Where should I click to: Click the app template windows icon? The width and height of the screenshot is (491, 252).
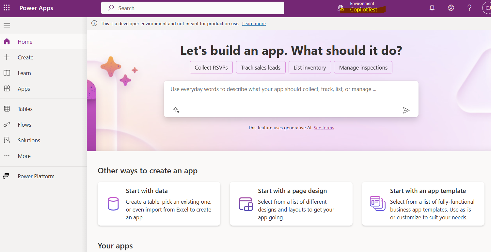(378, 203)
